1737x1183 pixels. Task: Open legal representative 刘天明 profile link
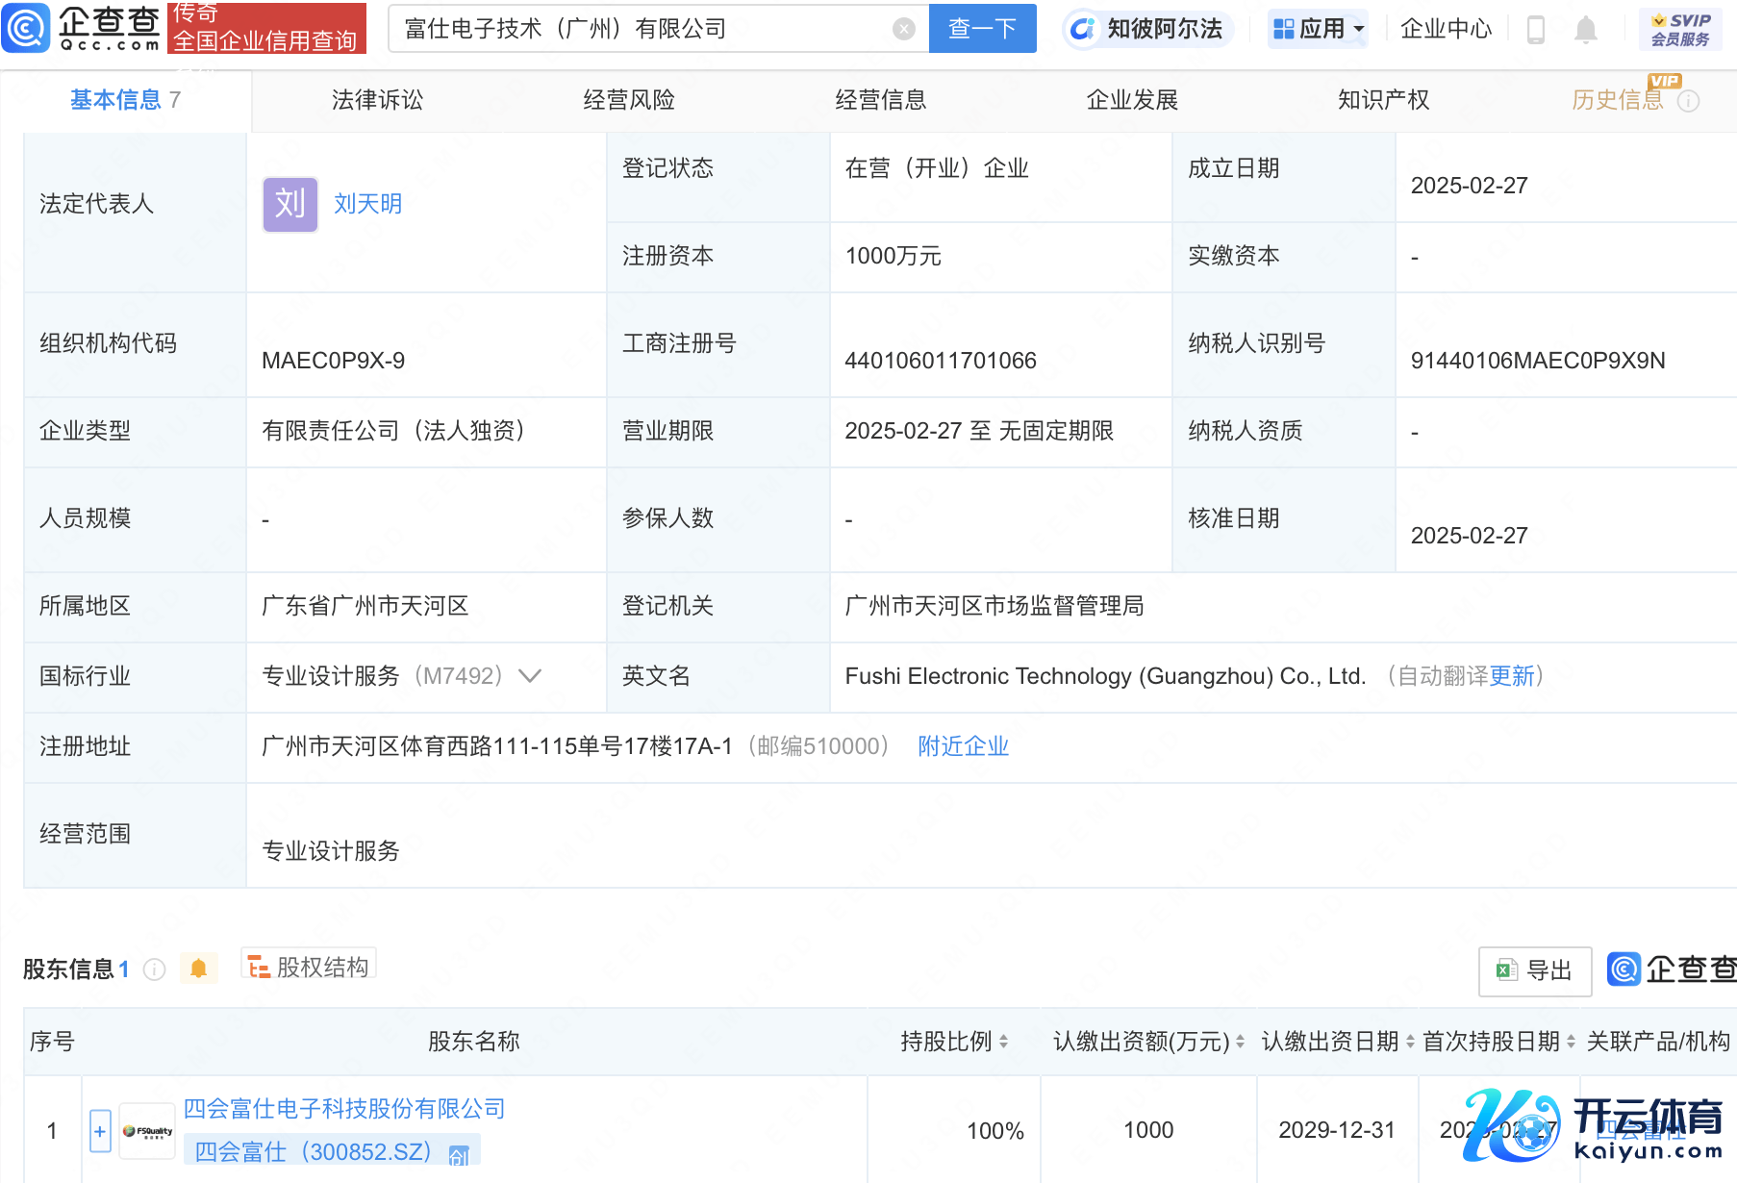(x=367, y=204)
